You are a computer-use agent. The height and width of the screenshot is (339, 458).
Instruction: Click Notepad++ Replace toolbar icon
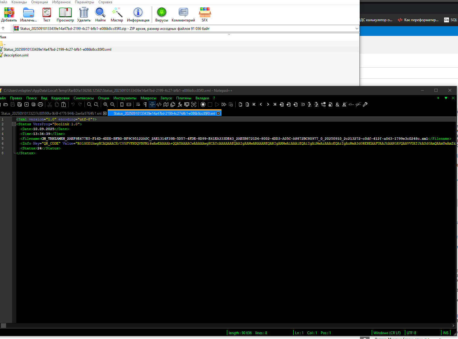pos(96,104)
